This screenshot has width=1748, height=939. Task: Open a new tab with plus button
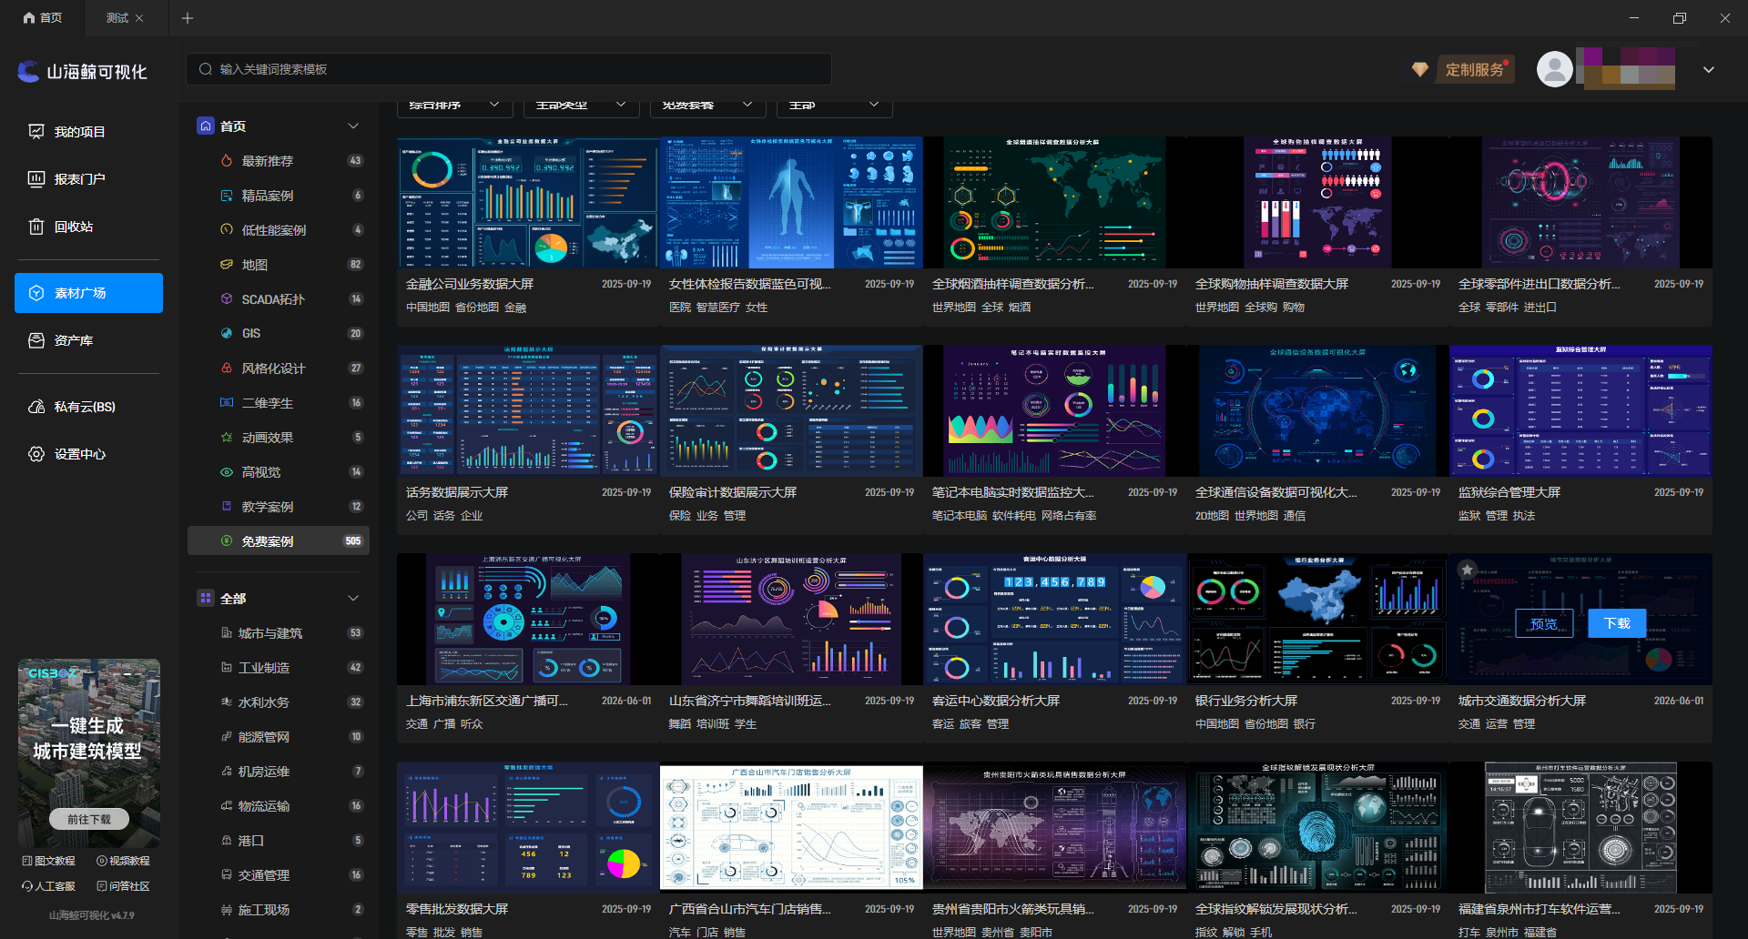coord(188,18)
